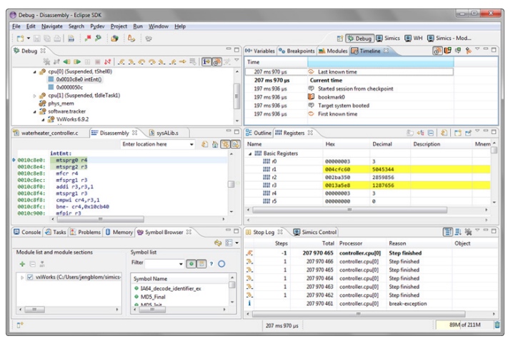
Task: Open the Outline tab
Action: (x=259, y=133)
